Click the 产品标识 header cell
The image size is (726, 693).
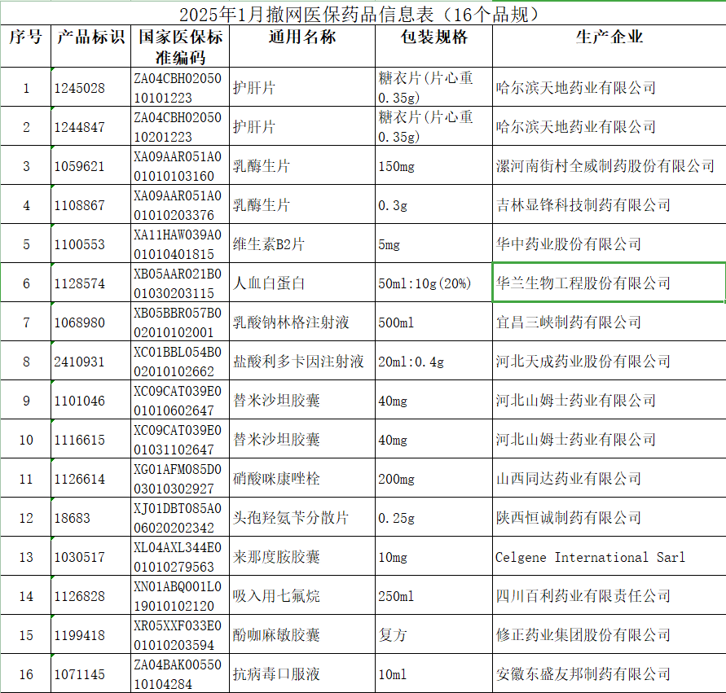pos(91,46)
